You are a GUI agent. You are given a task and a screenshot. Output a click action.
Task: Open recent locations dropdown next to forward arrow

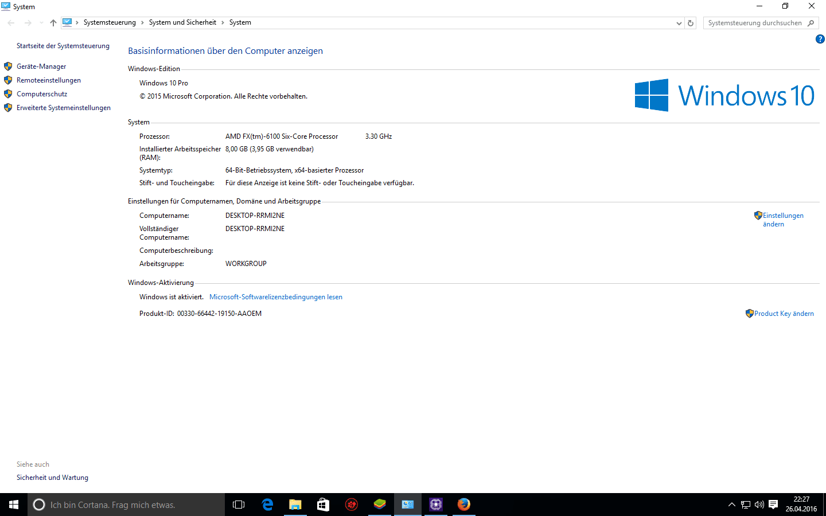point(41,23)
